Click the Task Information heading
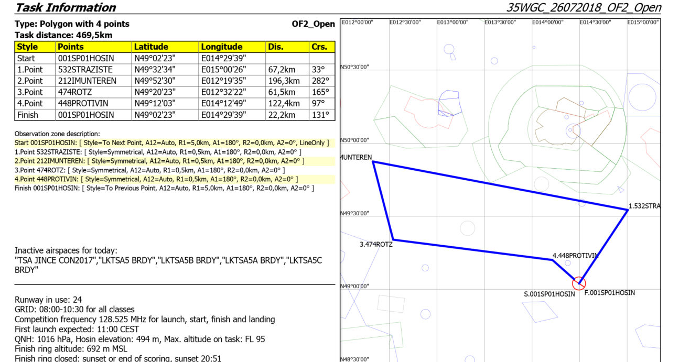679x362 pixels. [x=66, y=7]
